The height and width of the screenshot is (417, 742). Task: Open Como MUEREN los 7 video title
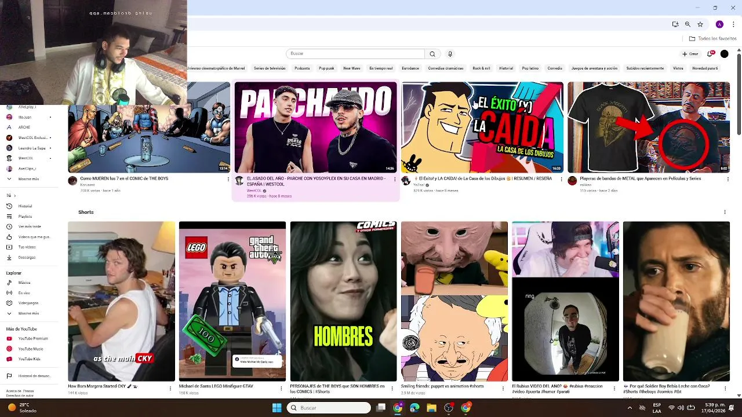coord(124,178)
